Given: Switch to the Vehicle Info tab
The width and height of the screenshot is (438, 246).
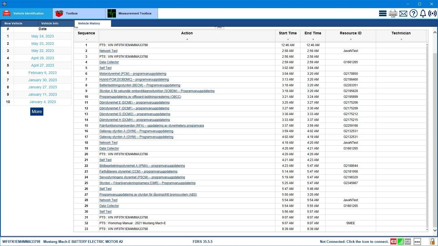Looking at the screenshot, I should point(56,23).
